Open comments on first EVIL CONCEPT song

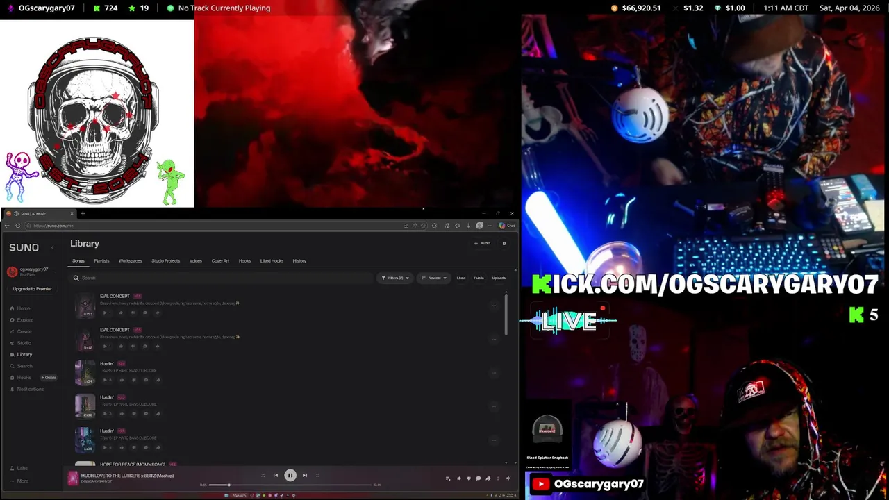coord(145,312)
